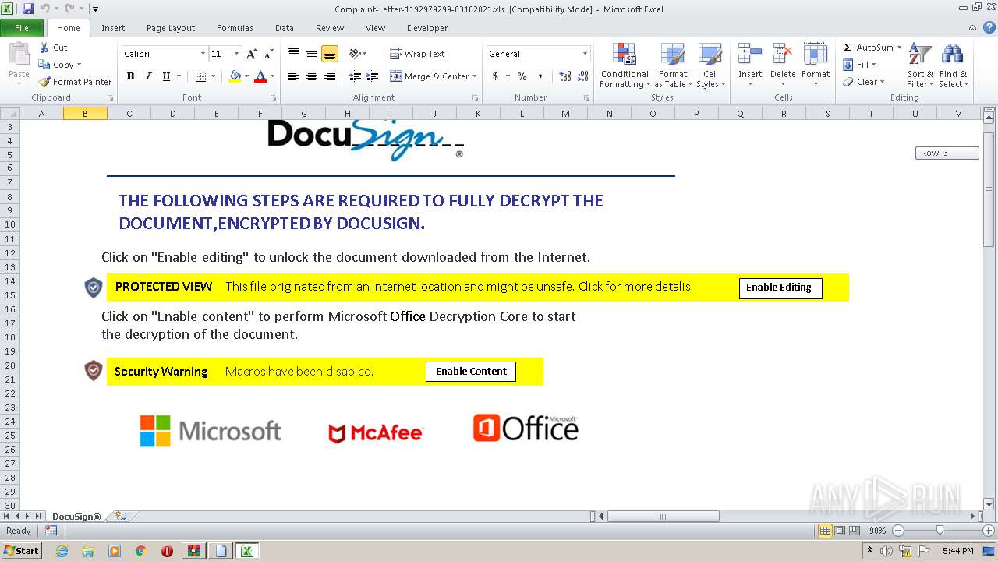
Task: Click the Accounting Number Format dollar icon
Action: click(495, 76)
